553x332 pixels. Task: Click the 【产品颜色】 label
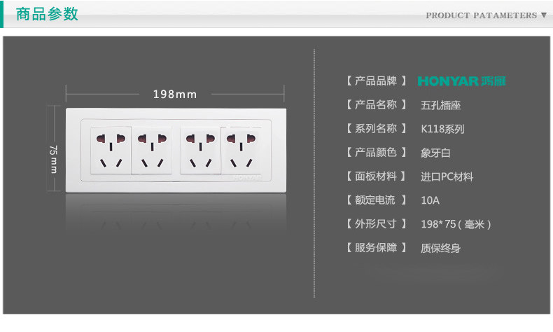point(376,153)
